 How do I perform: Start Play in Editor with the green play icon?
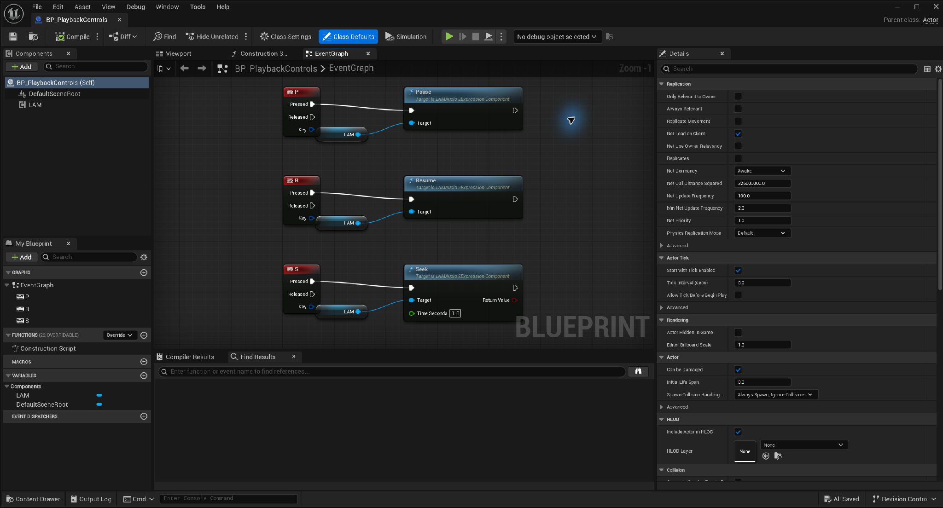449,36
